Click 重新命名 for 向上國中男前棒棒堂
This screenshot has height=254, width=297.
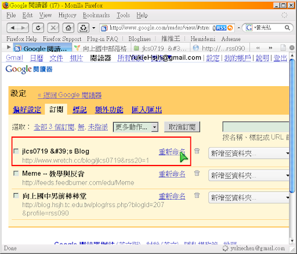(172, 196)
